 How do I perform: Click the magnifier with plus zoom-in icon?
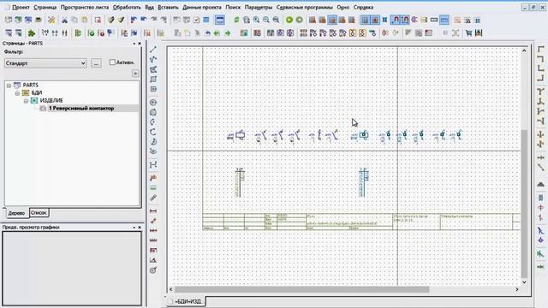(256, 20)
